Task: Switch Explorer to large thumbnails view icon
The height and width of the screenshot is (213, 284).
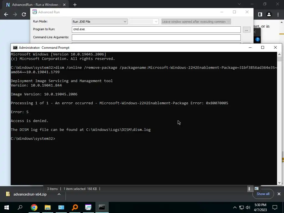Action: (x=257, y=189)
